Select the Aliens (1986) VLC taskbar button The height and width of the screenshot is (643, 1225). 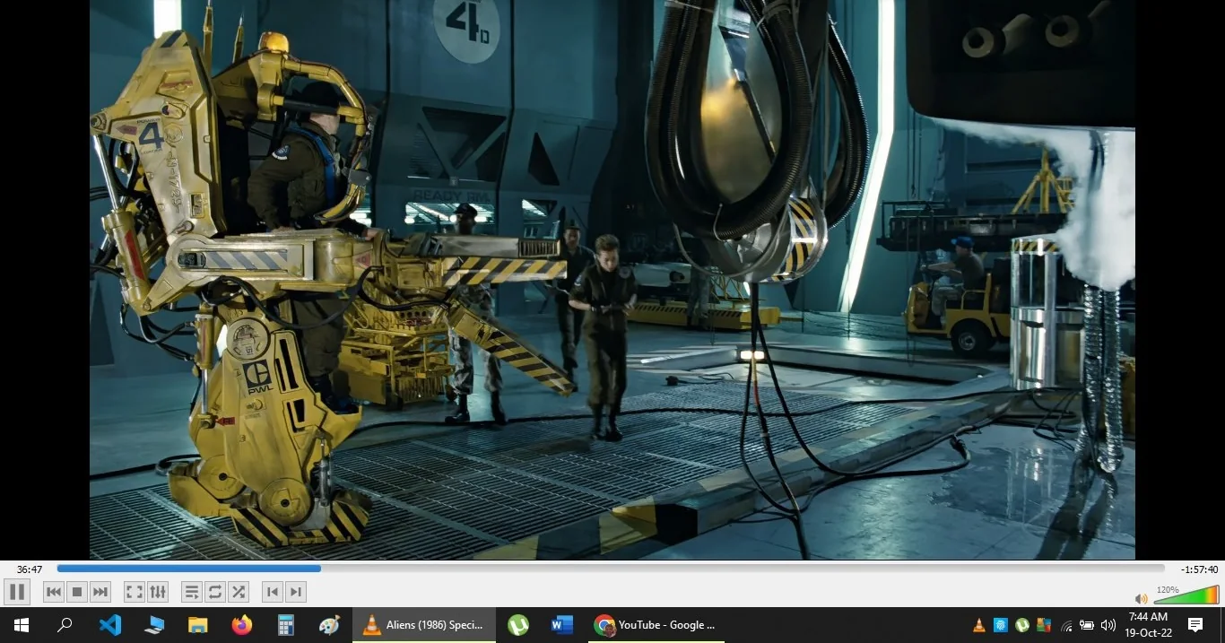point(424,625)
